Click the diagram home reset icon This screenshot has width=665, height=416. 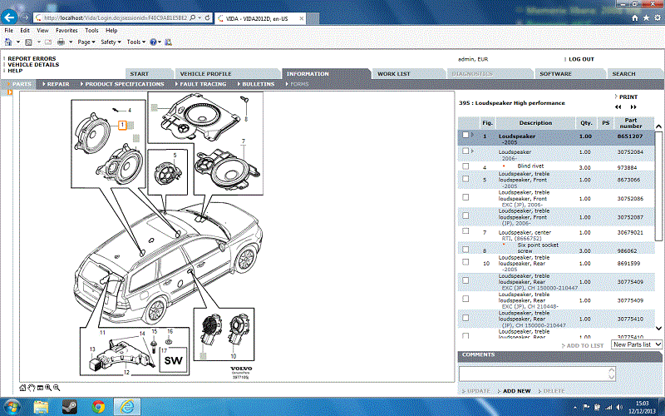tap(23, 388)
